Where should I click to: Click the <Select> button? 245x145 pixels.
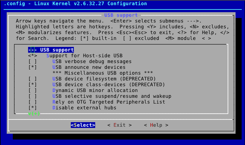83,125
